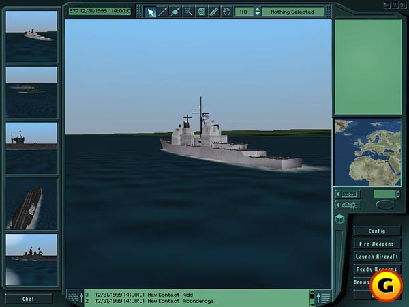Image resolution: width=409 pixels, height=307 pixels.
Task: Open the third thumbnail with vessel silhouette
Action: tap(31, 148)
